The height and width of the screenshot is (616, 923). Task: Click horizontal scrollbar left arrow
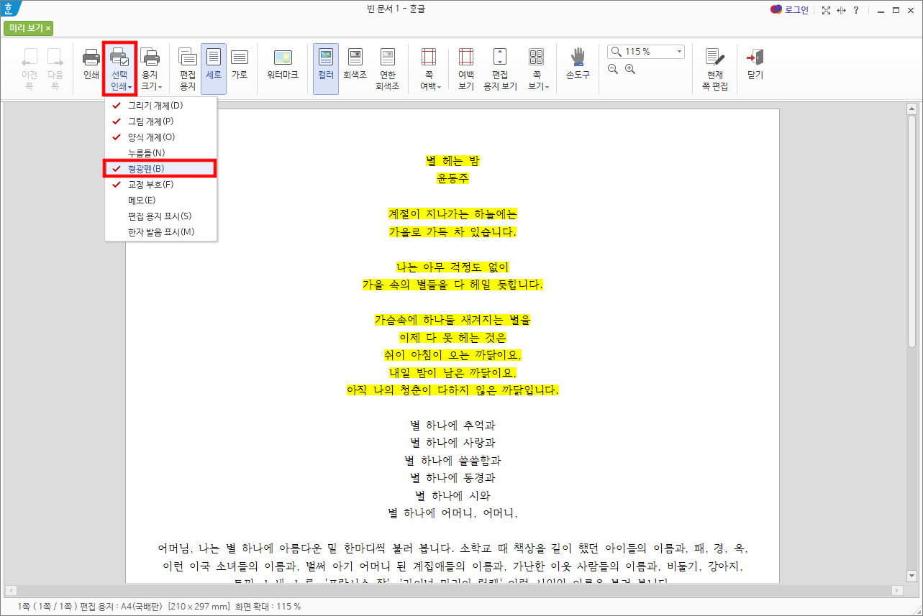pyautogui.click(x=11, y=590)
